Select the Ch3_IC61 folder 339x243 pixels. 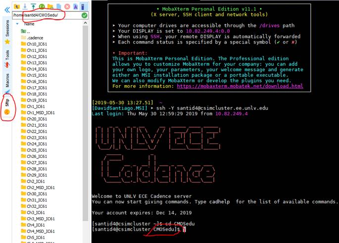tap(33, 212)
